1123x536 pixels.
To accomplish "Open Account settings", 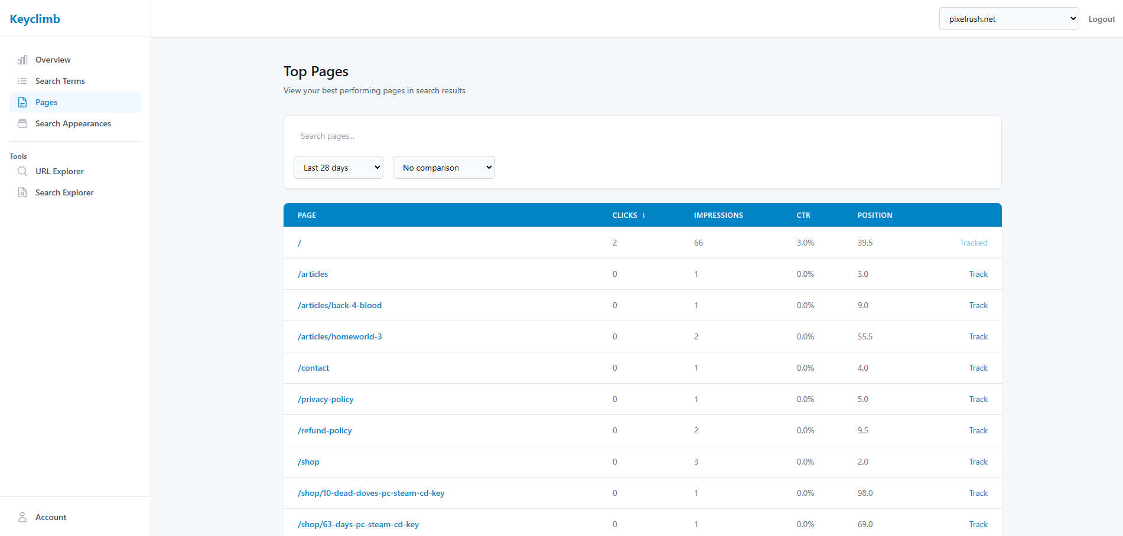I will point(75,517).
